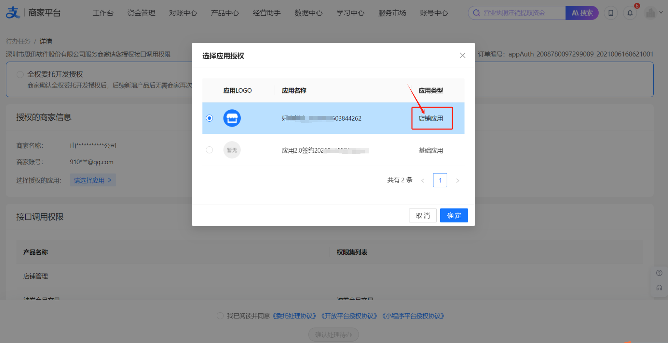The width and height of the screenshot is (668, 343).
Task: Click the 确定 button
Action: coord(454,215)
